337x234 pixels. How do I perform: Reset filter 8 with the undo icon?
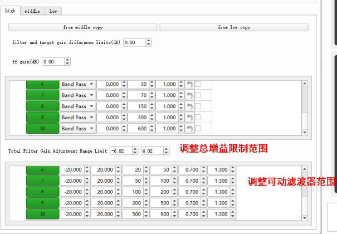[x=189, y=106]
